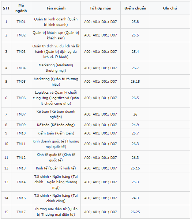
Task: Click the Tên ngành column header
Action: click(56, 8)
